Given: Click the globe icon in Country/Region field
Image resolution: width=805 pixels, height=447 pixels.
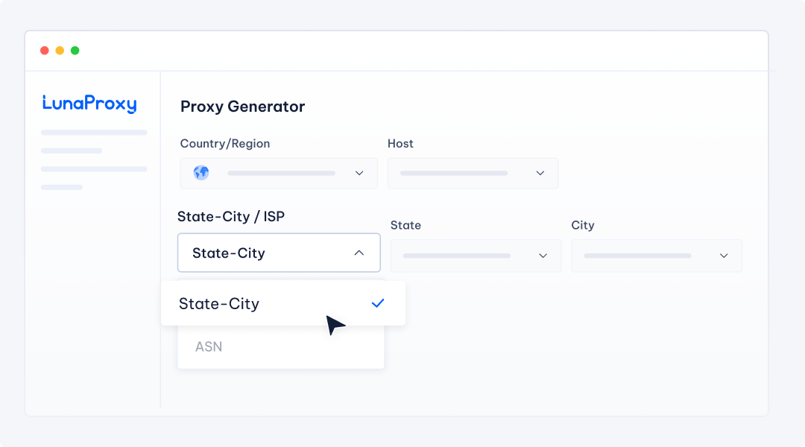Looking at the screenshot, I should coord(201,173).
